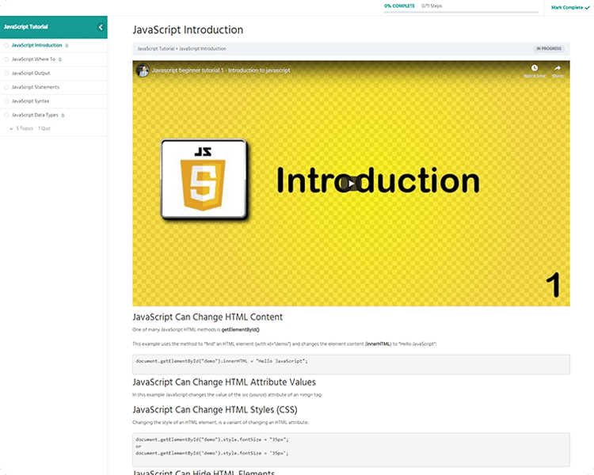
Task: Click the video channel avatar icon
Action: coord(143,70)
